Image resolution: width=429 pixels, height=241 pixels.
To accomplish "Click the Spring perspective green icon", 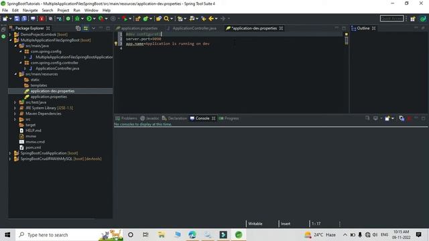I will point(423,19).
